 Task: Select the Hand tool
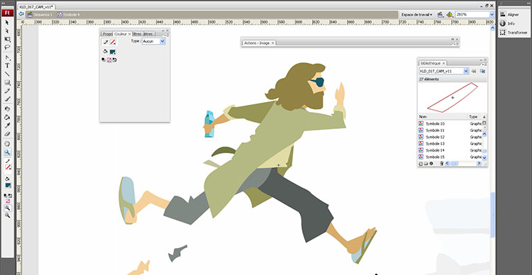pos(7,144)
